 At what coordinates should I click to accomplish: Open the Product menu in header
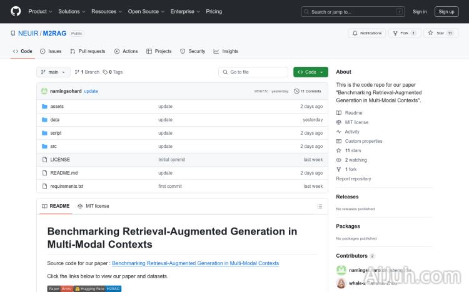40,11
